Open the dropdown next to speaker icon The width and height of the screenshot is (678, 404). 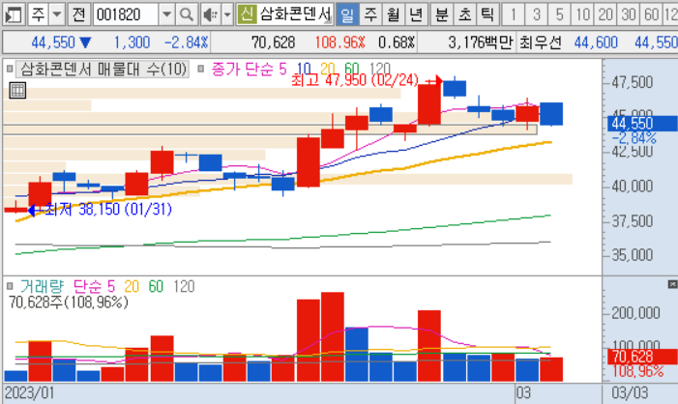227,14
